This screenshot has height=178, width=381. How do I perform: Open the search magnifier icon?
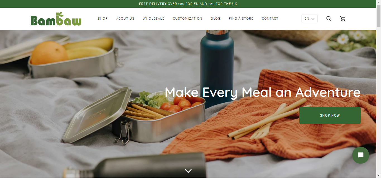(x=329, y=19)
